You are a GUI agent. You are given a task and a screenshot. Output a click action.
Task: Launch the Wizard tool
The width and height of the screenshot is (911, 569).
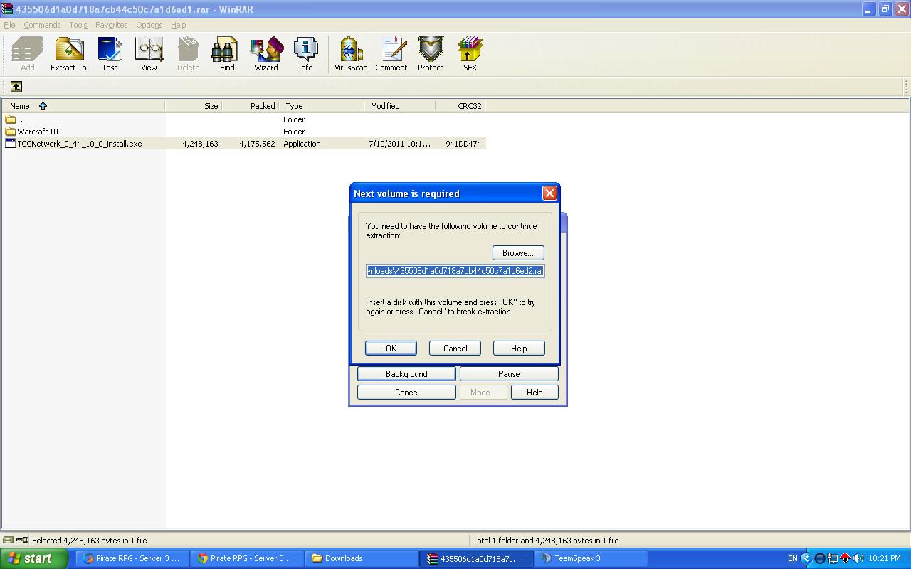(266, 54)
